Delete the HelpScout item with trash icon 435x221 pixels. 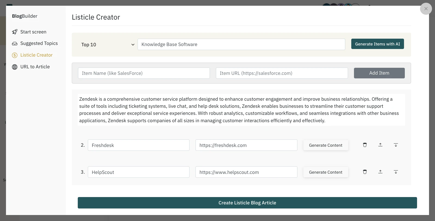[x=365, y=172]
